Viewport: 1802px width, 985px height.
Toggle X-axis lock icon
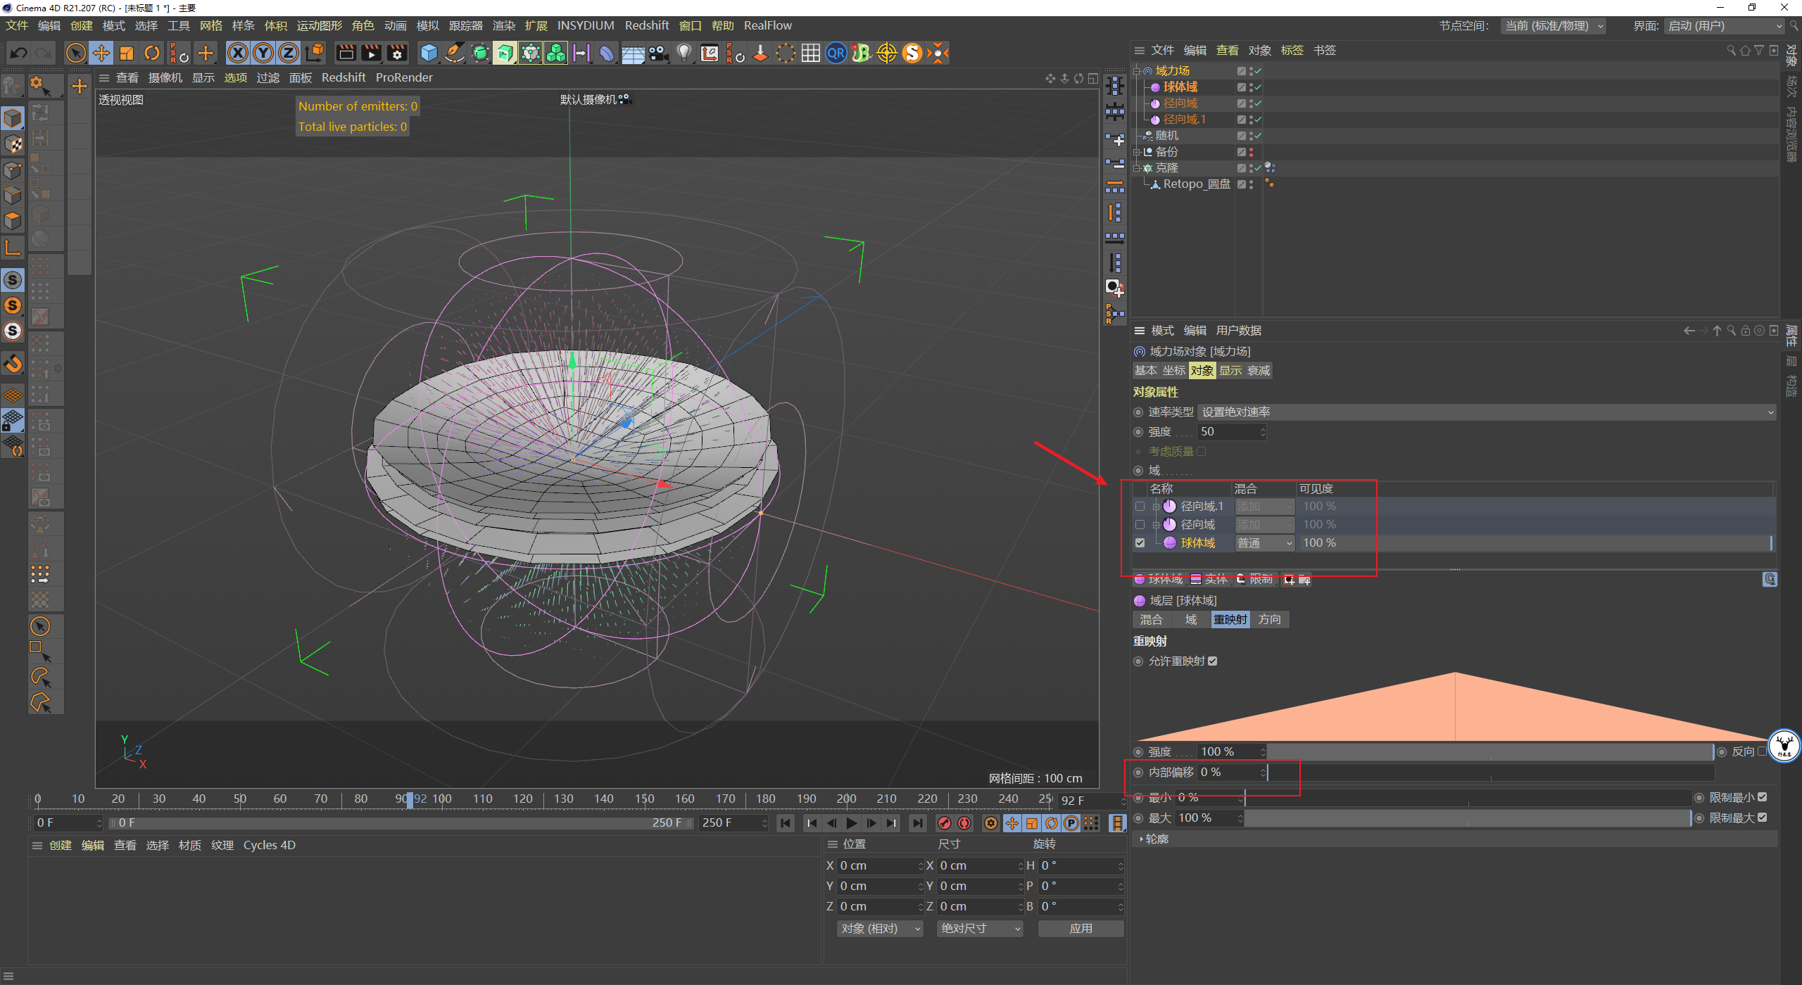point(238,53)
